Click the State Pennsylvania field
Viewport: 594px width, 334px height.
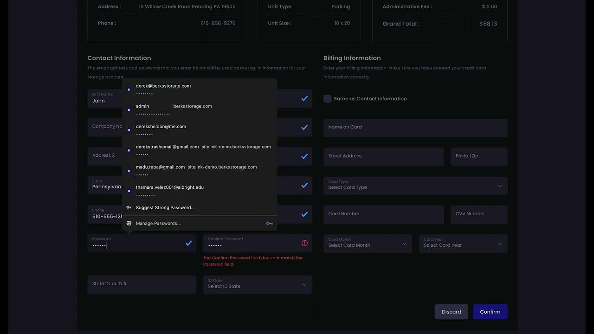click(x=105, y=185)
